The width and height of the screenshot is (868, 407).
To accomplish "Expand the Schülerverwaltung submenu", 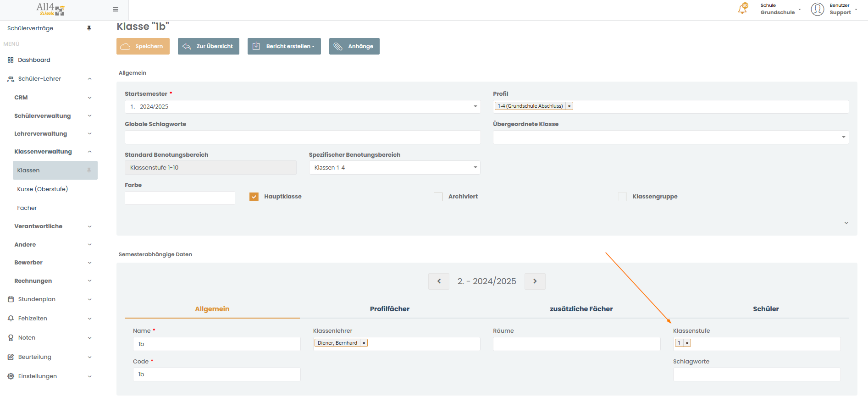I will (90, 116).
